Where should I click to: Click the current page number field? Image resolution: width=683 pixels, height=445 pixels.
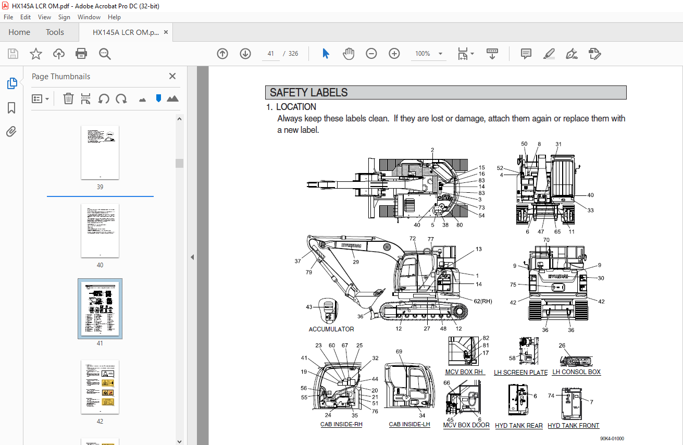point(270,54)
